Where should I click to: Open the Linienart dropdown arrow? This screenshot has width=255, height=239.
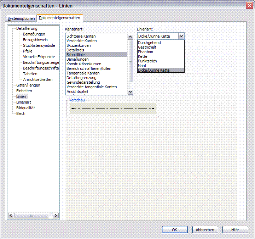[x=181, y=36]
